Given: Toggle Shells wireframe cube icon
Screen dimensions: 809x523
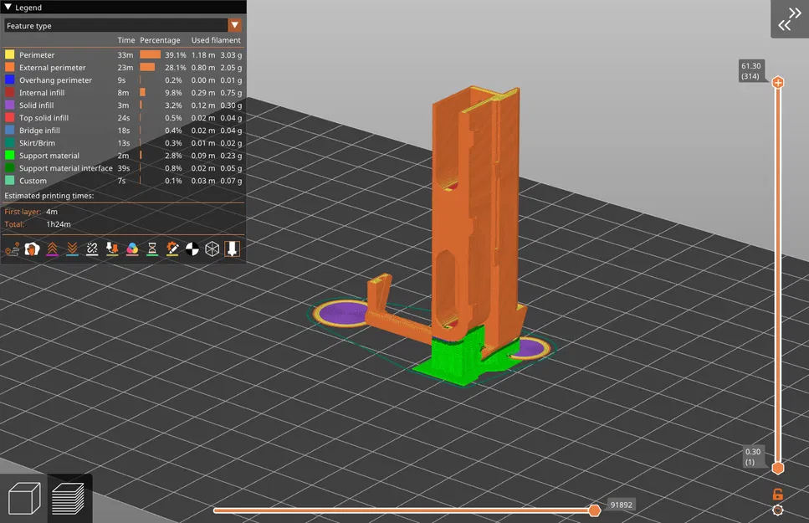Looking at the screenshot, I should click(x=212, y=249).
